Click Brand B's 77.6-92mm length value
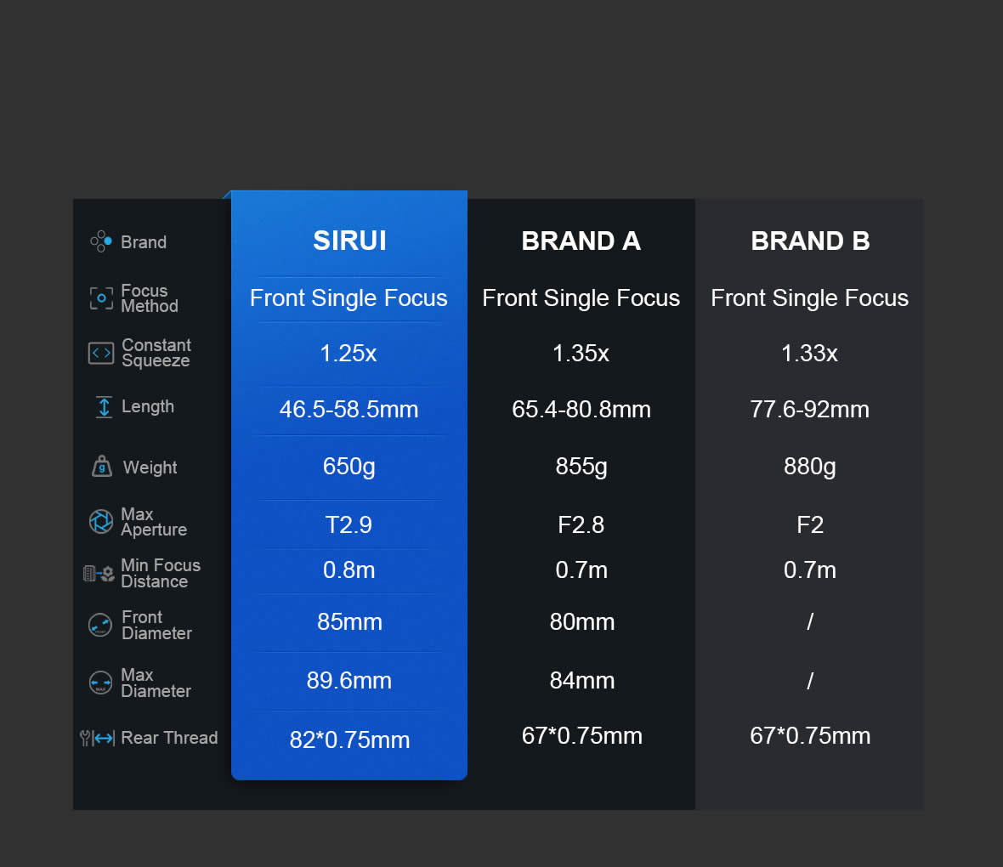Image resolution: width=1003 pixels, height=867 pixels. tap(809, 409)
